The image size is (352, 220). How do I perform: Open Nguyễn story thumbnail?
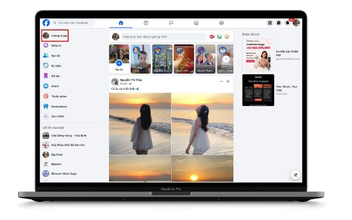click(162, 59)
